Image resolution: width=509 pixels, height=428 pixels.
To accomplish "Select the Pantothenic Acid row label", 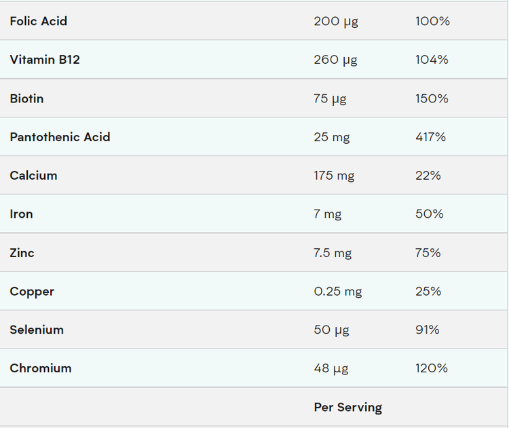I will tap(60, 137).
